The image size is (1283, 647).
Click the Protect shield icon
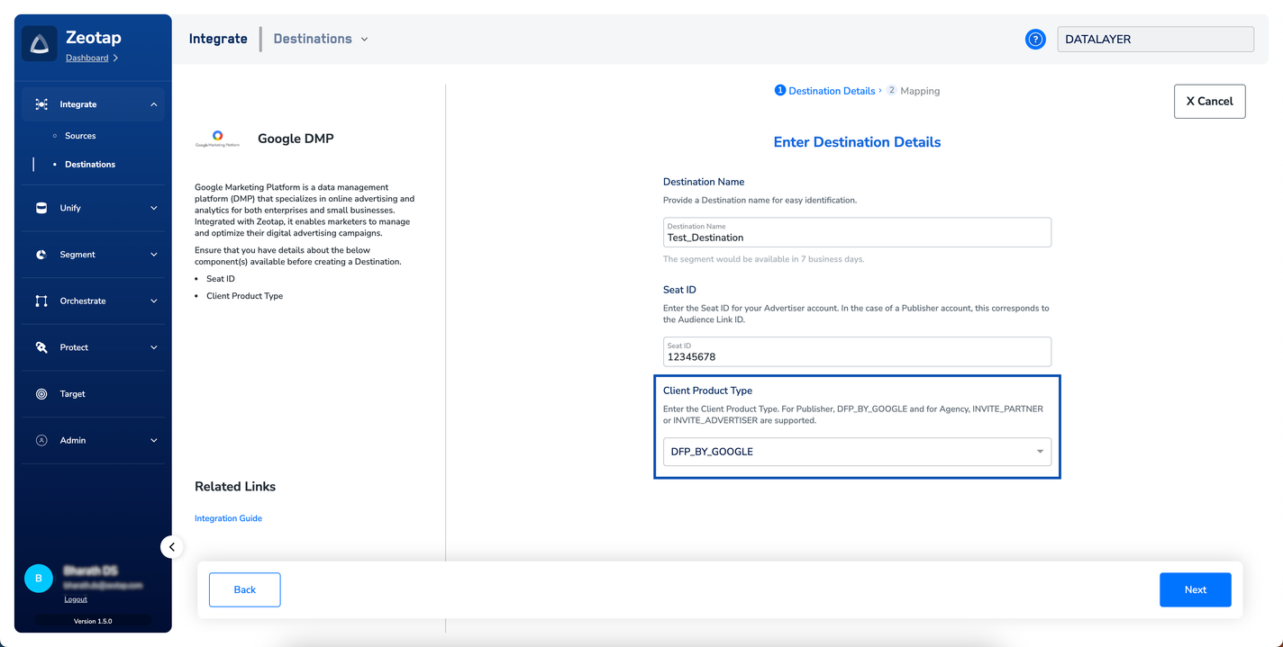click(41, 347)
